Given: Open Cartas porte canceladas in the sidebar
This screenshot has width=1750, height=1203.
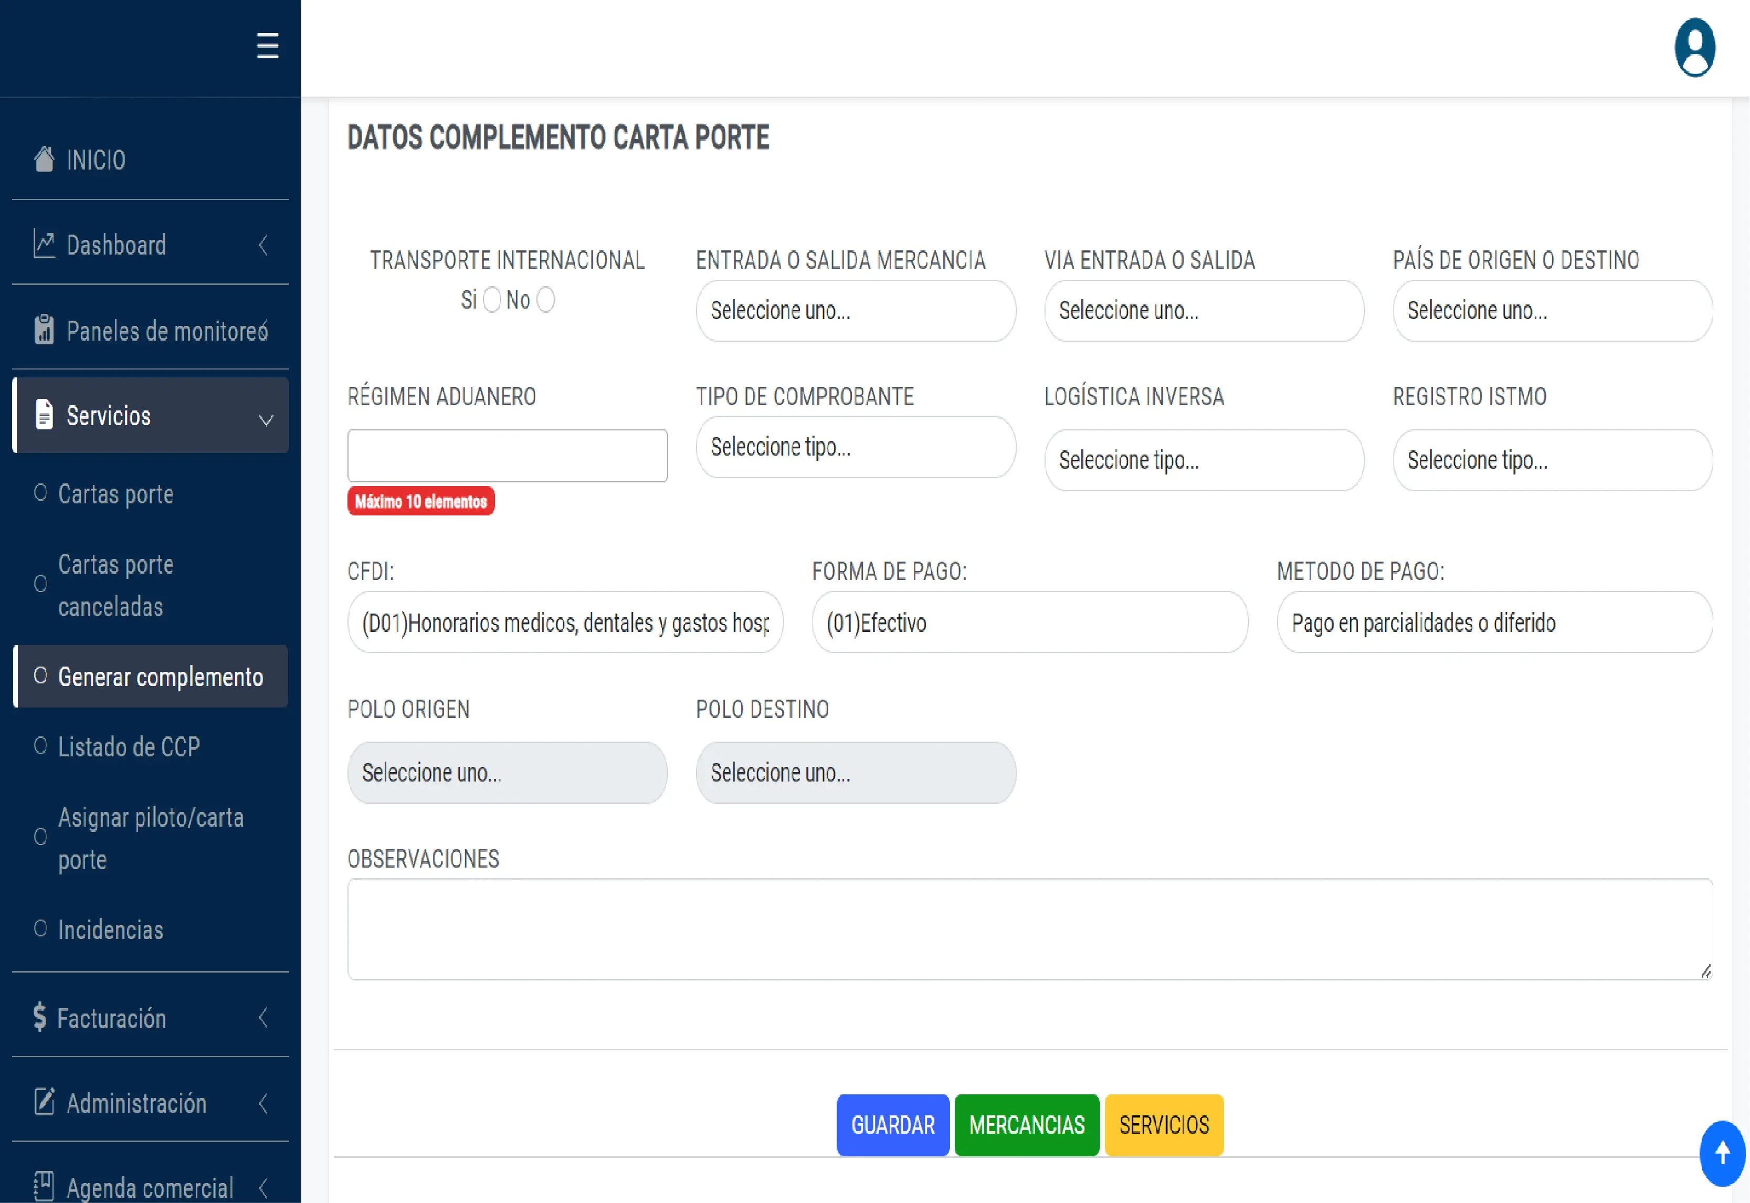Looking at the screenshot, I should tap(116, 586).
